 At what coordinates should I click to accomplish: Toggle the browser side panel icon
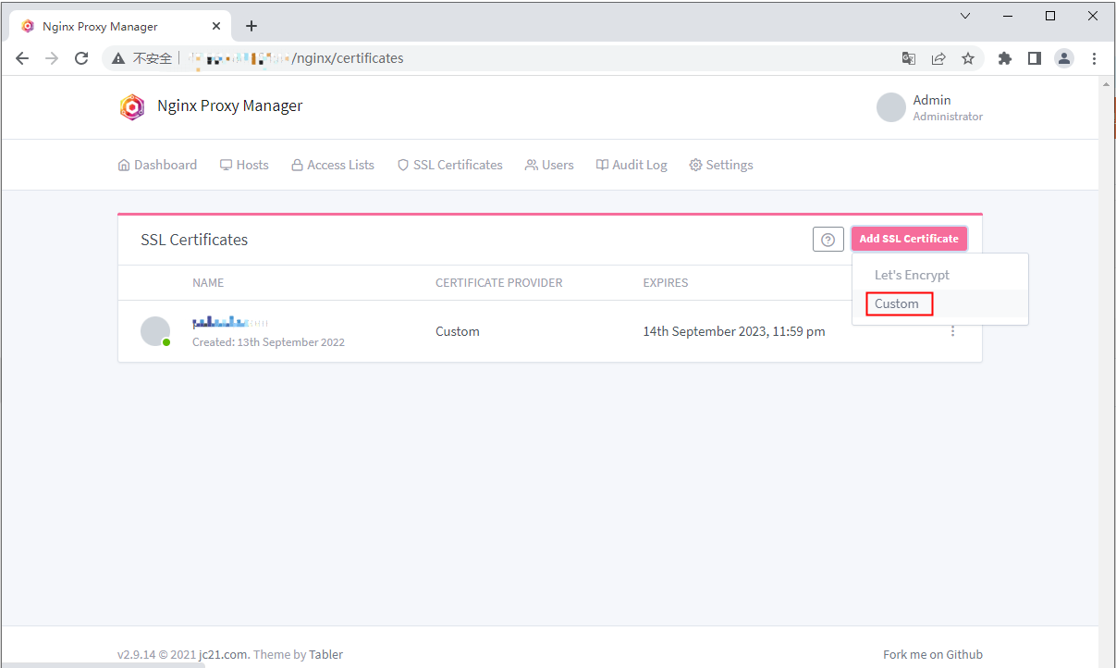click(x=1035, y=58)
